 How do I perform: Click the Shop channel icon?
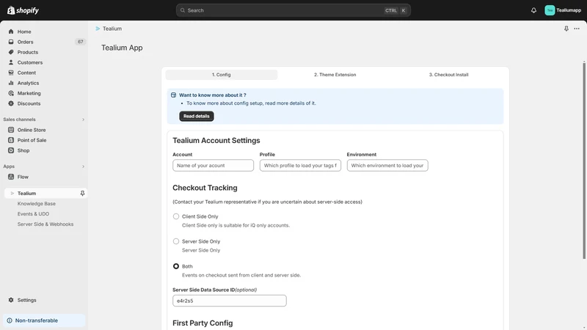click(x=11, y=150)
